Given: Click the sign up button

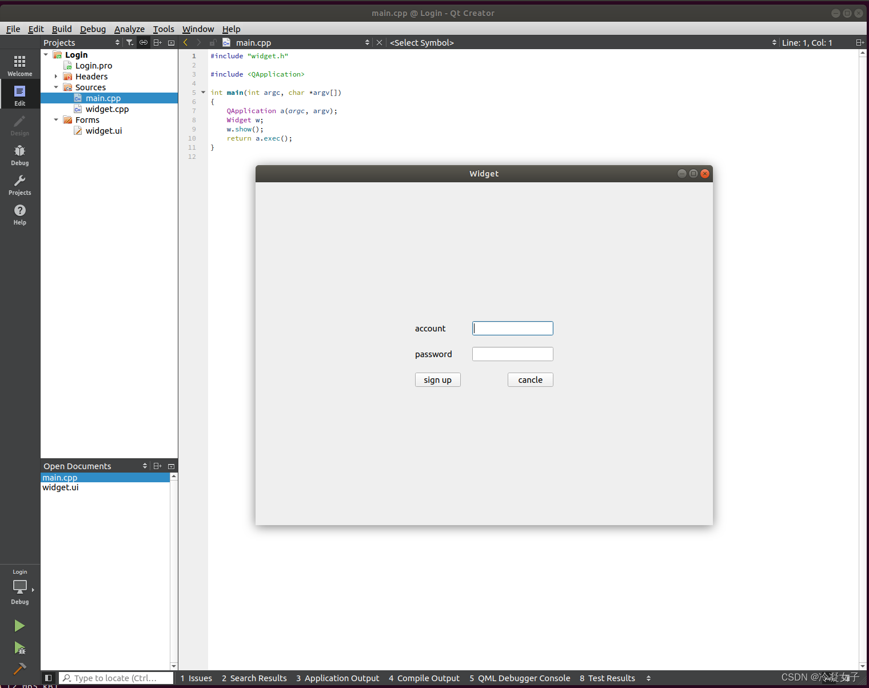Looking at the screenshot, I should coord(438,380).
